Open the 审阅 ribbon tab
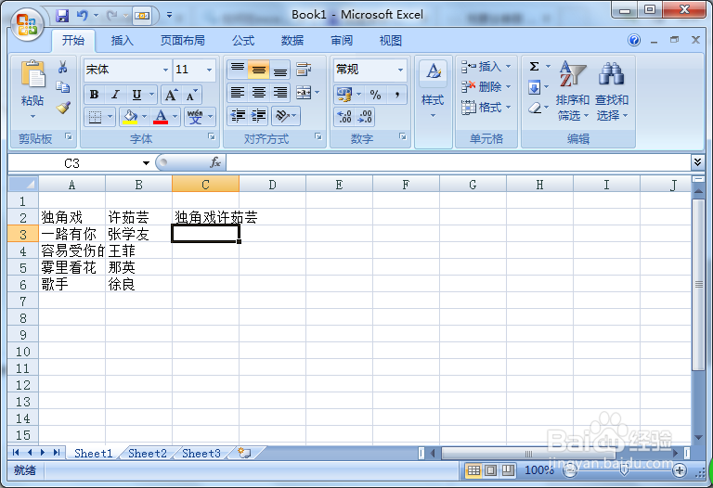713x488 pixels. (x=342, y=41)
